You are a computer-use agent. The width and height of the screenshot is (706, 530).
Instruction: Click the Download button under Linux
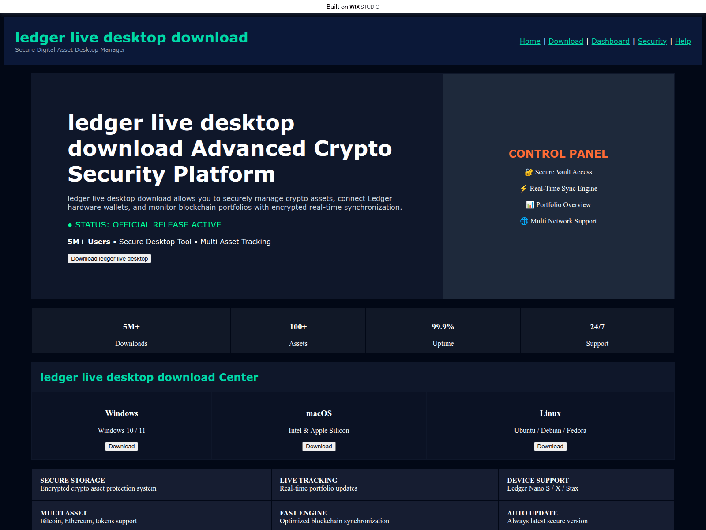point(550,447)
